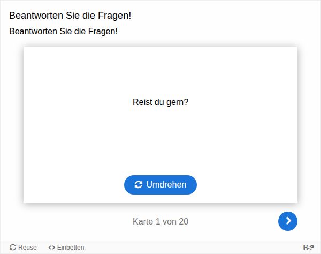Click the large "Beantworten Sie die Fragen!" title
Screen dimensions: 321x254
tap(70, 16)
